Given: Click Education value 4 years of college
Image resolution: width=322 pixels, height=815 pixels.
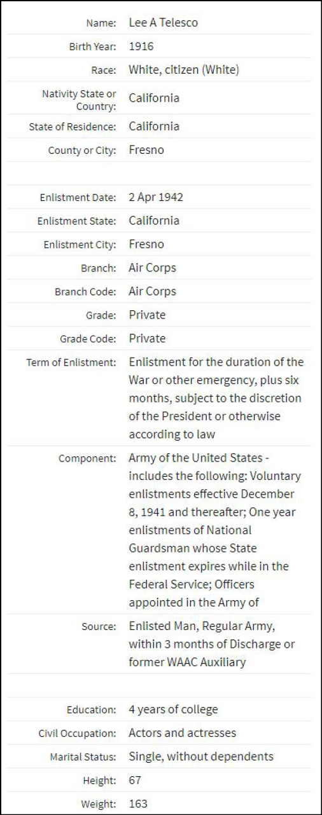Looking at the screenshot, I should pos(173,709).
